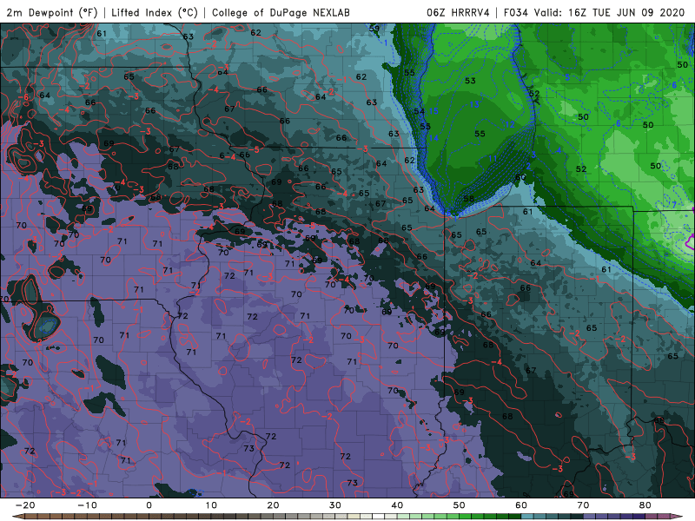Click the 60 label on the color scale
The image size is (695, 521).
pyautogui.click(x=521, y=505)
